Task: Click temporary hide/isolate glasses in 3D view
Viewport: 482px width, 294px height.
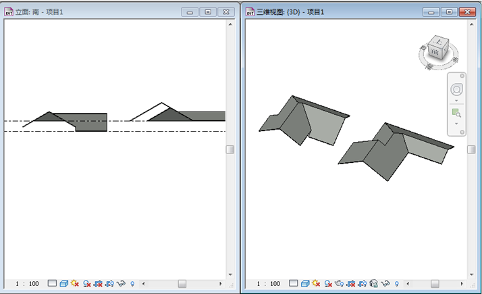Action: [385, 284]
